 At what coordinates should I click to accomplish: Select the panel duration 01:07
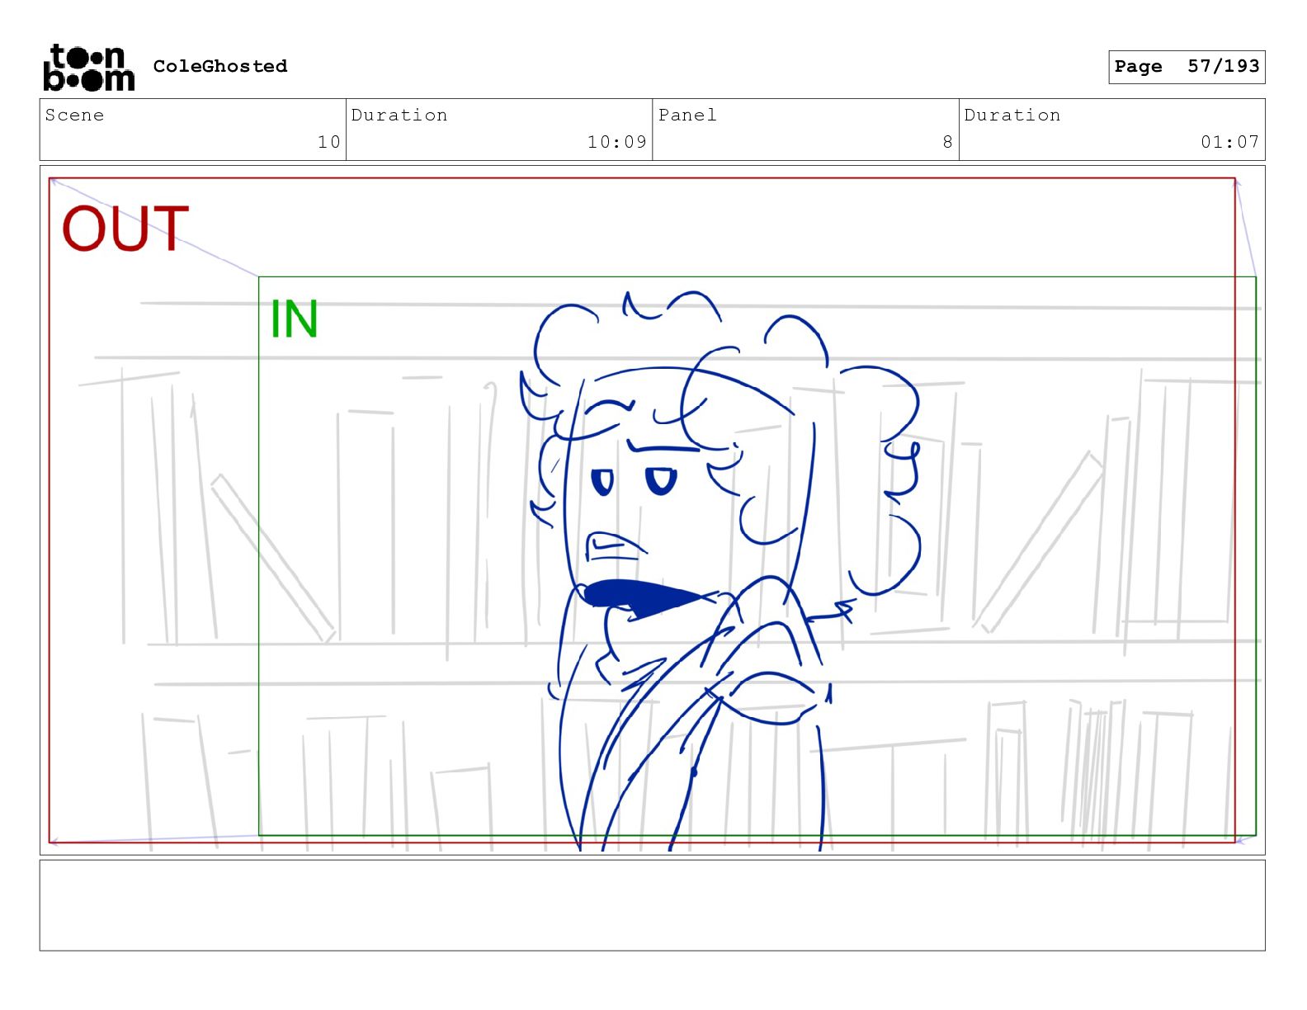1230,142
